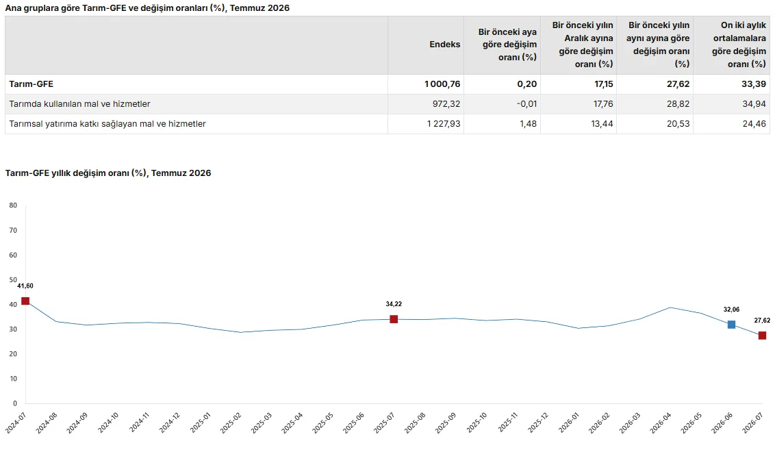This screenshot has width=775, height=452.
Task: Click y-axis label 80
Action: point(13,205)
